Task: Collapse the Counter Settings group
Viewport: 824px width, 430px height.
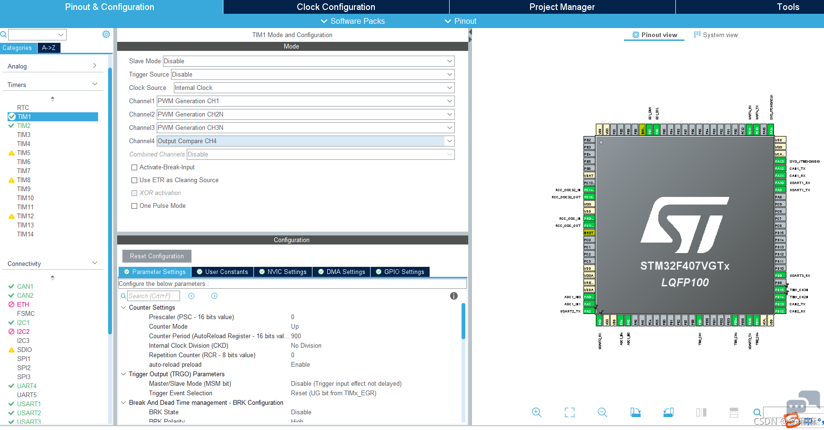Action: pos(124,308)
